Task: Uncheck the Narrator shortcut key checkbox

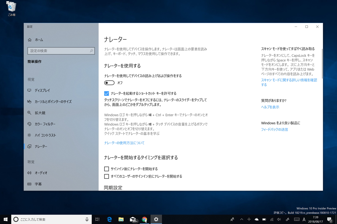Action: (106, 93)
